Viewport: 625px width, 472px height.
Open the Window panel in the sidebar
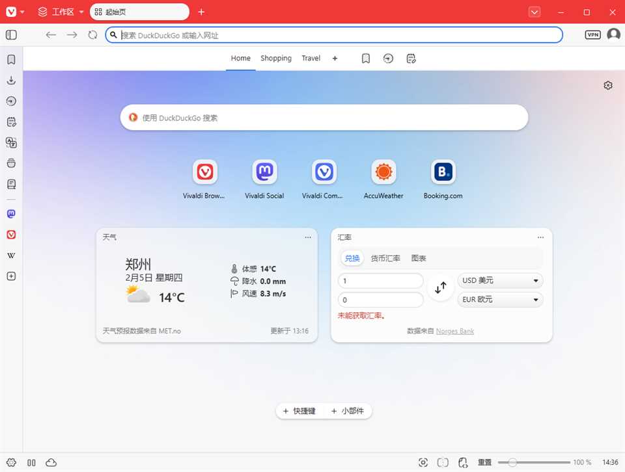[x=11, y=163]
